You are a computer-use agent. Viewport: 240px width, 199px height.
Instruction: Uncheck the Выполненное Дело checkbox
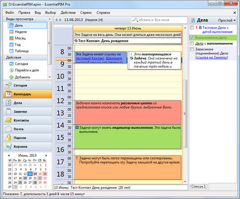[x=192, y=37]
